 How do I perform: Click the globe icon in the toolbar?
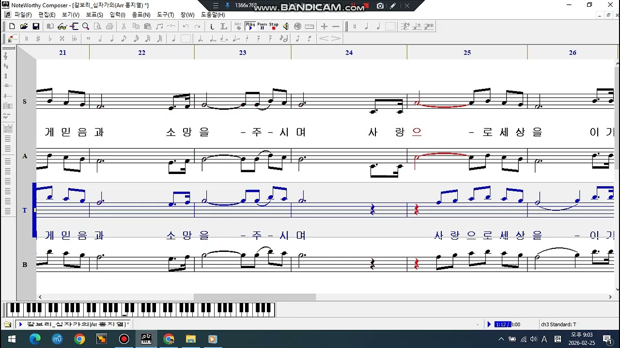297,27
